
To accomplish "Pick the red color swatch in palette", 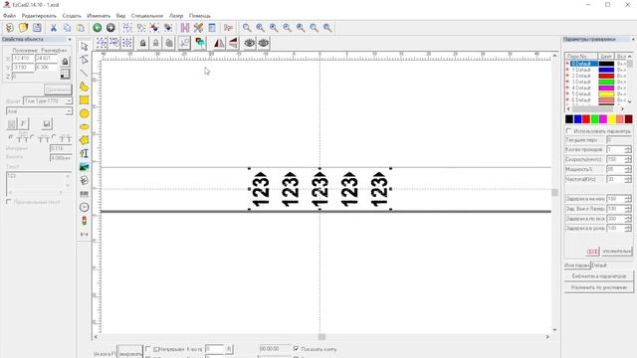I will pos(586,119).
